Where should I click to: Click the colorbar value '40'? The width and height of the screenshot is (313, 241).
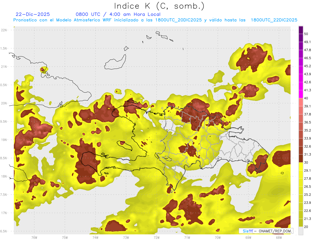point(306,98)
